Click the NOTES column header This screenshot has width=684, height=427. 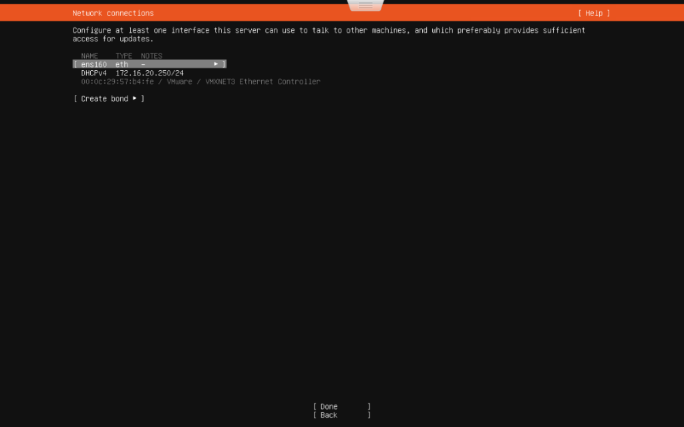pos(152,55)
